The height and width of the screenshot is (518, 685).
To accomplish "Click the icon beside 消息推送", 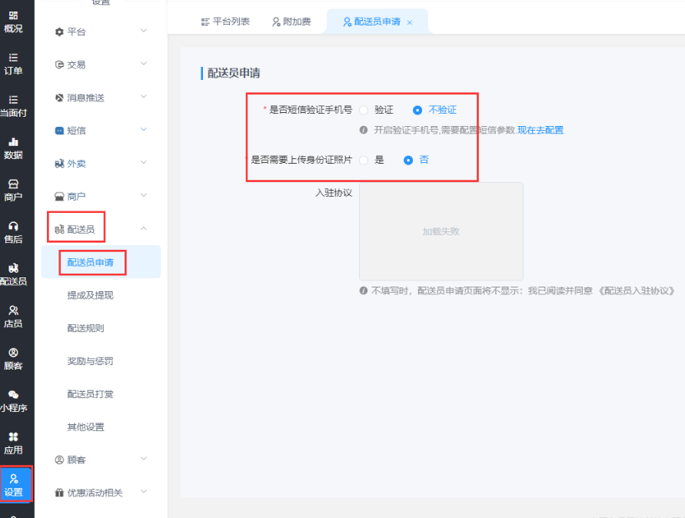I will tap(59, 98).
